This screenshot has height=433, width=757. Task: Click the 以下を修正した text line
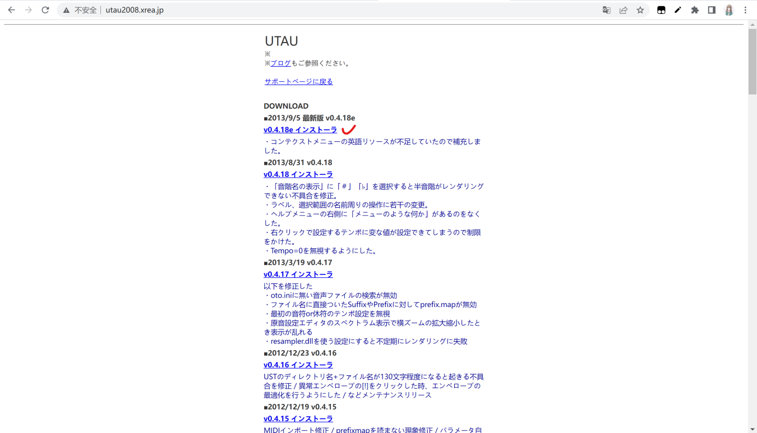point(288,286)
